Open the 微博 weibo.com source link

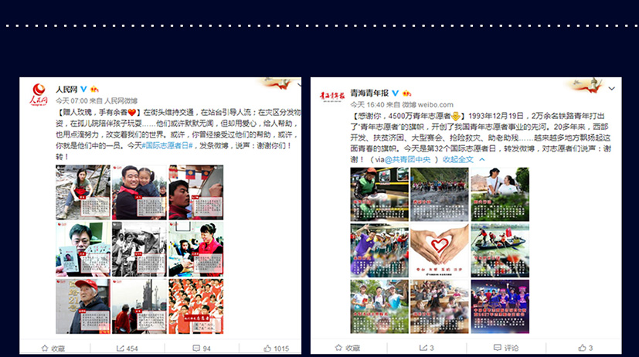pyautogui.click(x=427, y=105)
